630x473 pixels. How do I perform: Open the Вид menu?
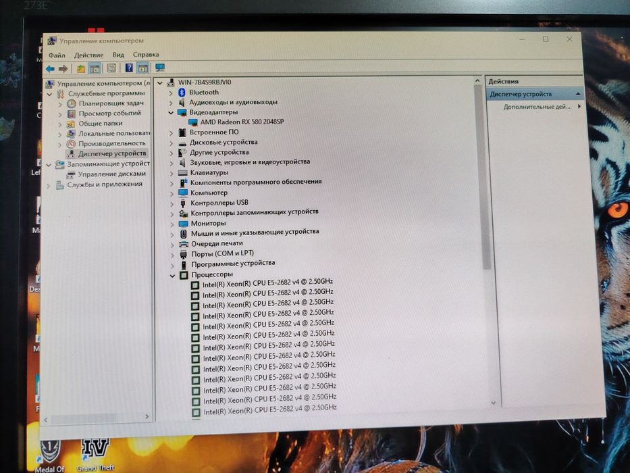(x=118, y=55)
